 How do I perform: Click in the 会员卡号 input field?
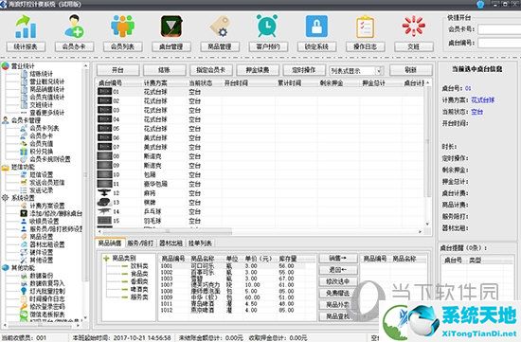499,29
